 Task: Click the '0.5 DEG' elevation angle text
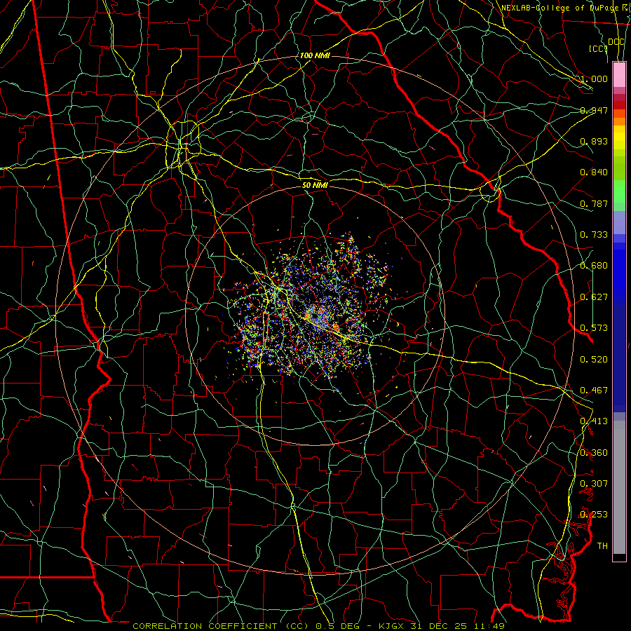(x=341, y=626)
